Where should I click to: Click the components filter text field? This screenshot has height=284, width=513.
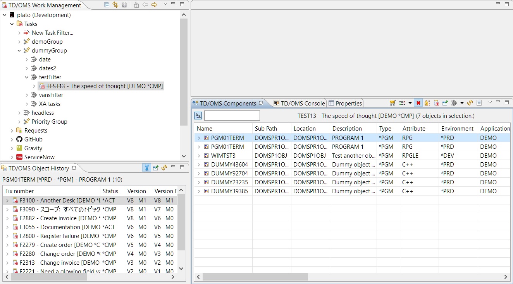(x=232, y=116)
